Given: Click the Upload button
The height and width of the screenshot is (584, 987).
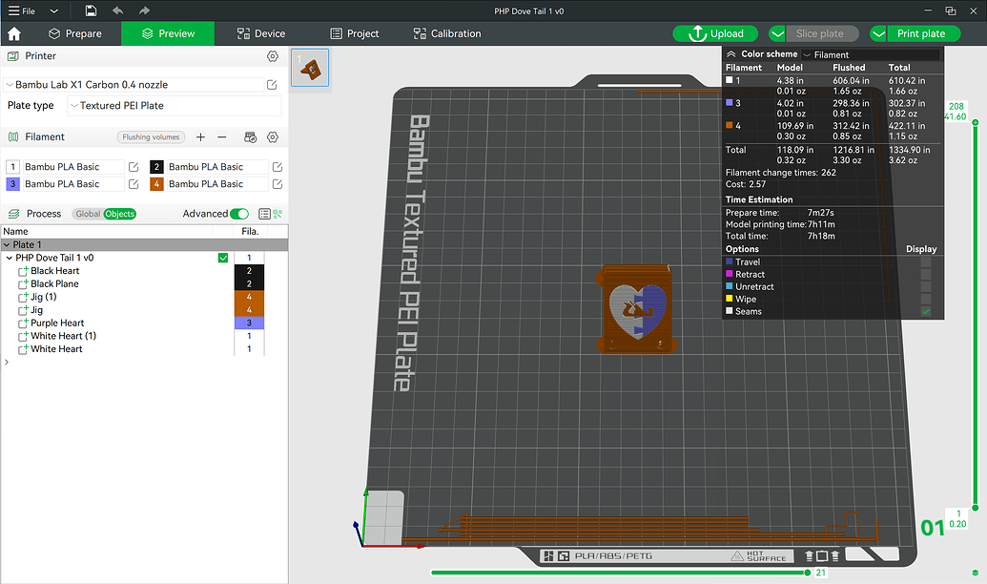Looking at the screenshot, I should pyautogui.click(x=716, y=33).
